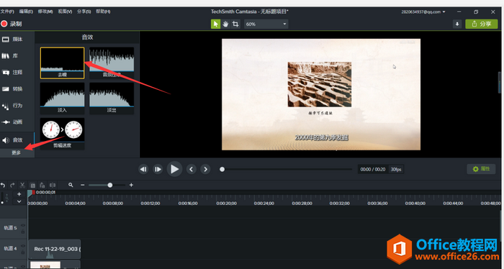
Task: Zoom out the timeline with minus button
Action: [83, 186]
